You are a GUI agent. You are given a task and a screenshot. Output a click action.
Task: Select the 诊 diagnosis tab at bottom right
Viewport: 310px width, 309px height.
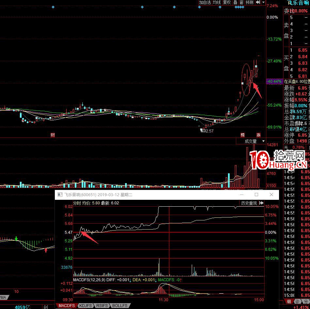pos(297,301)
